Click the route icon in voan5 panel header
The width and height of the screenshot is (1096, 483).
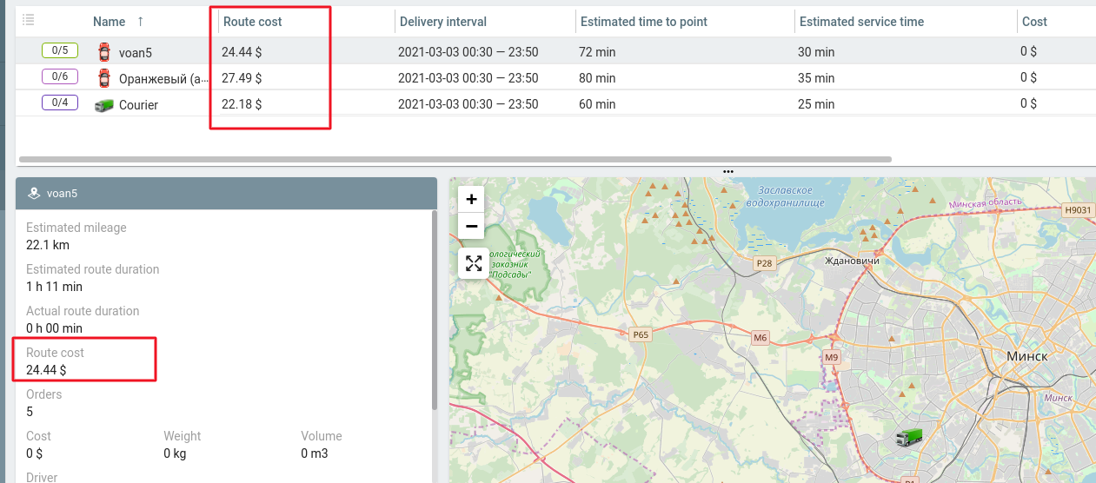click(x=33, y=193)
